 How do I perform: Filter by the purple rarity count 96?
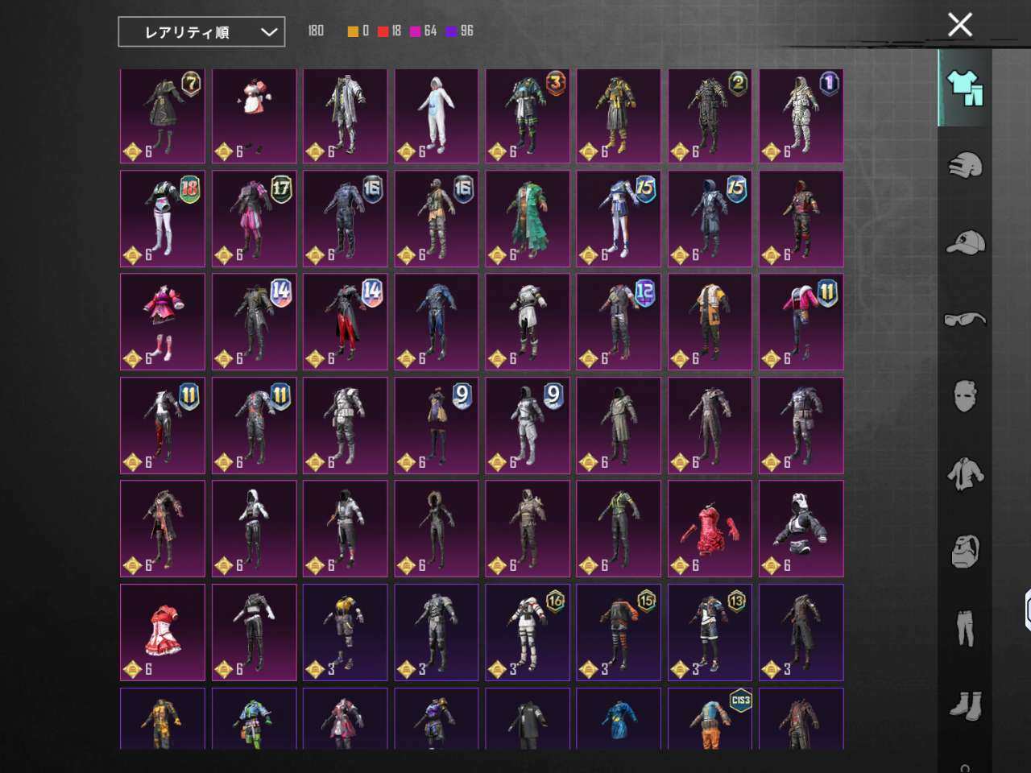click(460, 31)
